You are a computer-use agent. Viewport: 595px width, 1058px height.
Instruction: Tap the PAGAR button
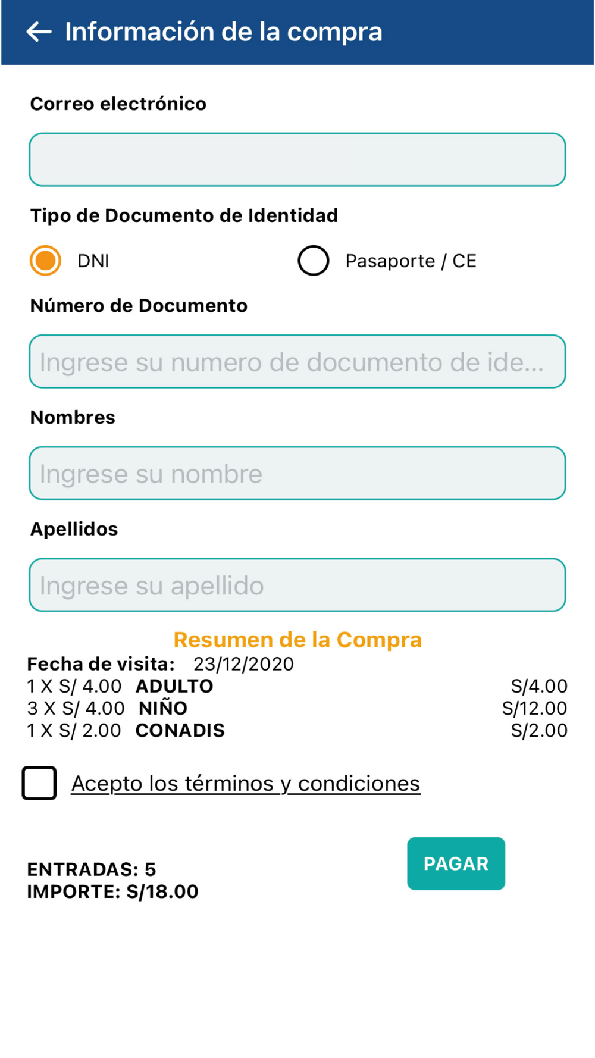456,863
